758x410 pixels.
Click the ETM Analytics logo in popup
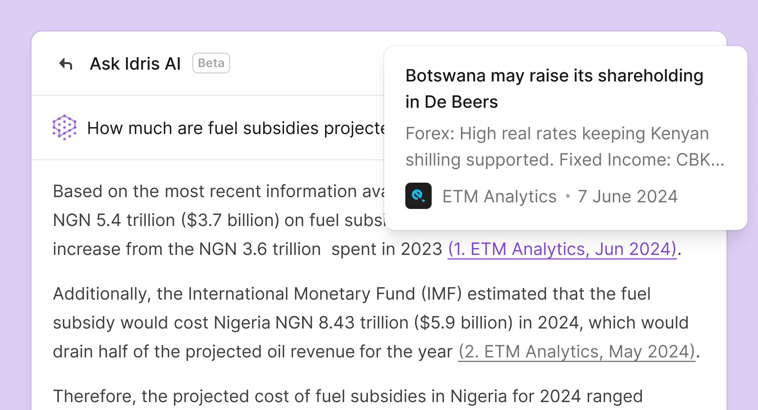(x=418, y=196)
